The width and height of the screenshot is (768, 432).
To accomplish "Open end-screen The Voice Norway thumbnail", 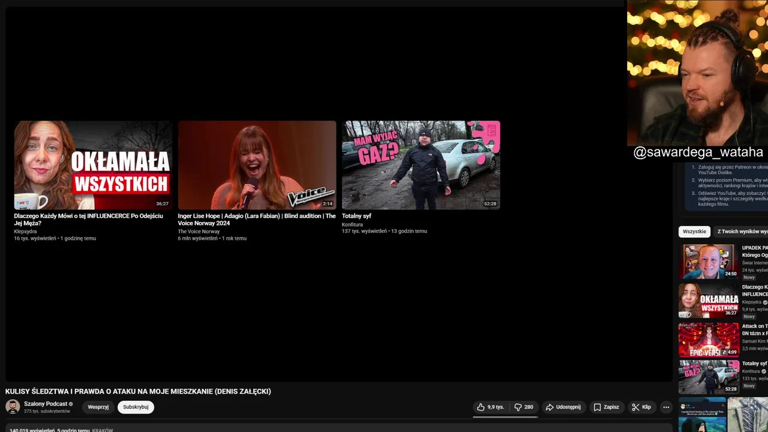I will tap(257, 165).
